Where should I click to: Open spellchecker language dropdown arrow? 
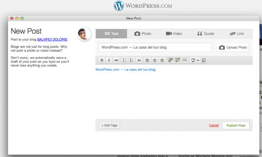pos(198,60)
